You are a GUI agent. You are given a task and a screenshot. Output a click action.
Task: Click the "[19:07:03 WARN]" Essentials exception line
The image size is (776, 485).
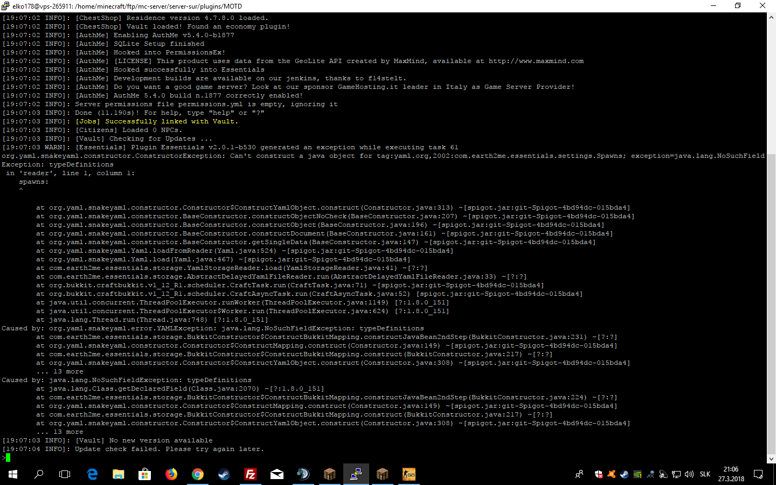230,147
